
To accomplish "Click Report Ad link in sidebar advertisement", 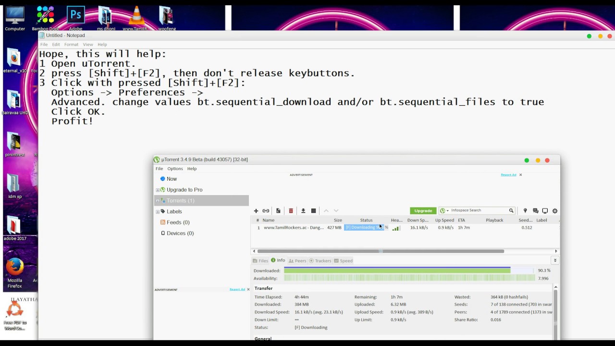I will [x=237, y=289].
